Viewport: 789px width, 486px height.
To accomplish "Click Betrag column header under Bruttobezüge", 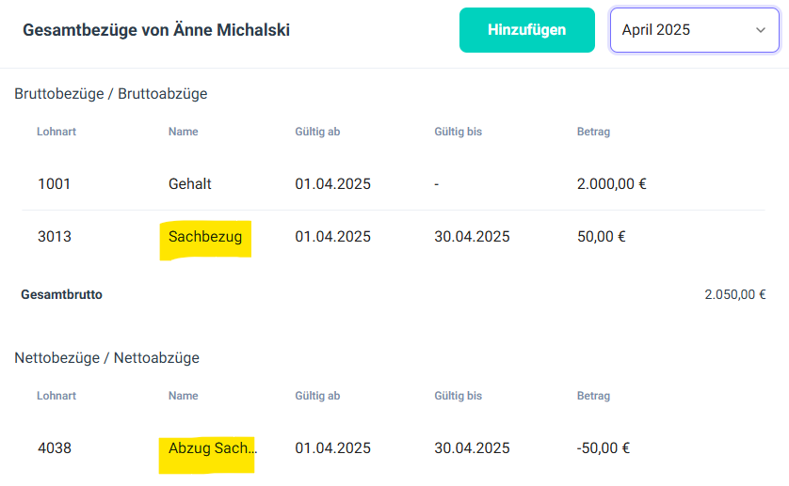I will (x=593, y=132).
